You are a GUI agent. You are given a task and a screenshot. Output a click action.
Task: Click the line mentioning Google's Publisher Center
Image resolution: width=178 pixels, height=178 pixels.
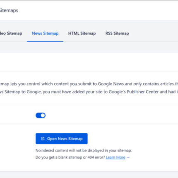click(89, 91)
